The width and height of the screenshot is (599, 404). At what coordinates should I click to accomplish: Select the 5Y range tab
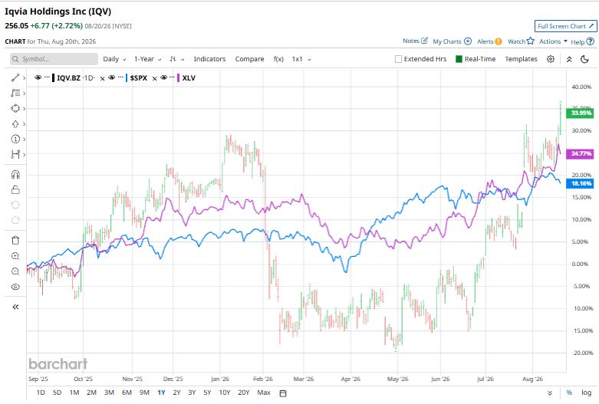[207, 393]
